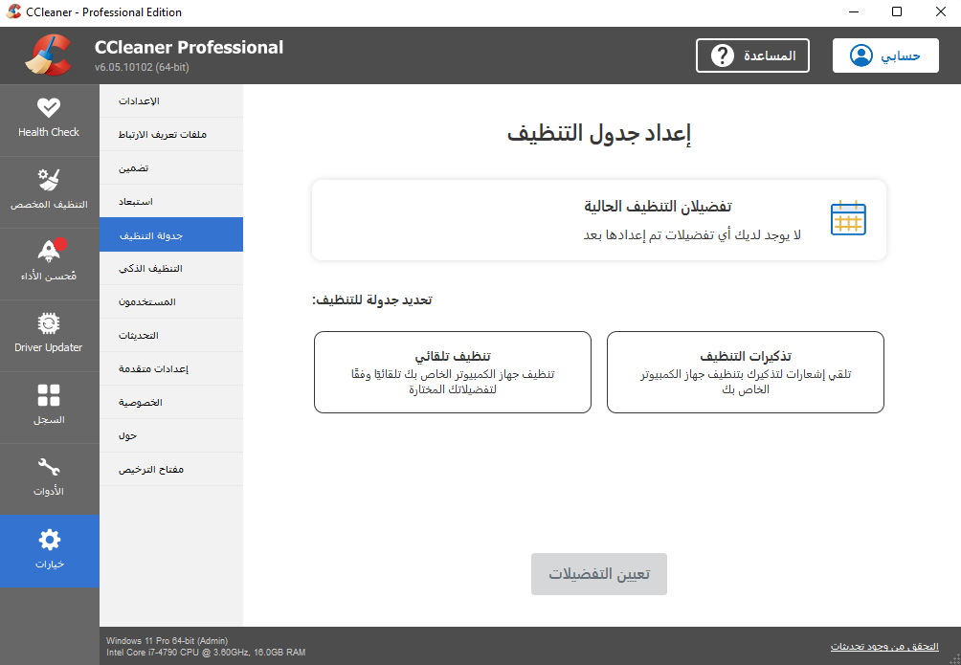Open Health Check from the sidebar
Image resolution: width=961 pixels, height=665 pixels.
(x=49, y=120)
